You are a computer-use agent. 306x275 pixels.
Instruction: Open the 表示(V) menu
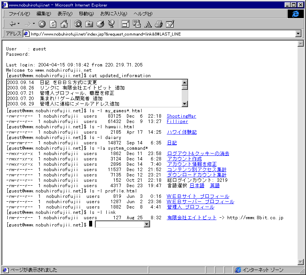pyautogui.click(x=65, y=14)
